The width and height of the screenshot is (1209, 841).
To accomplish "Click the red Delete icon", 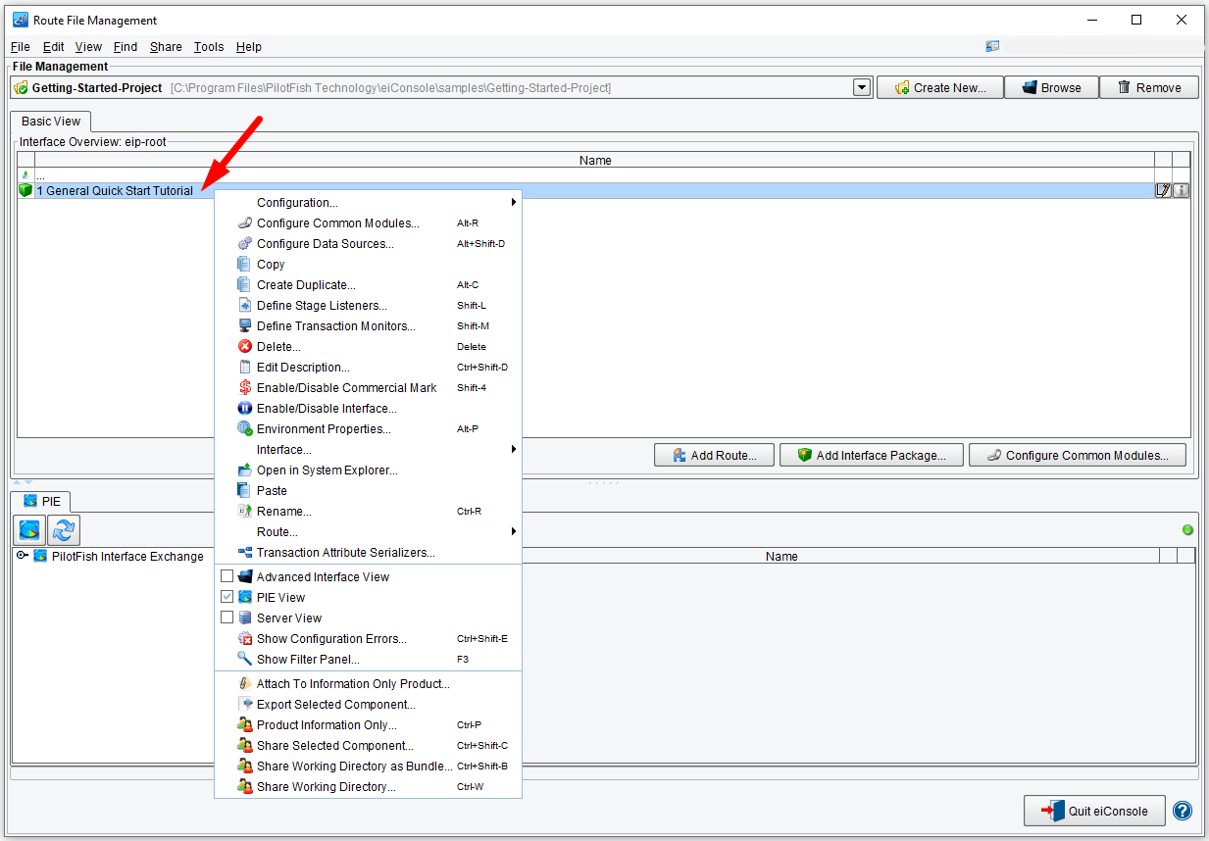I will click(245, 347).
